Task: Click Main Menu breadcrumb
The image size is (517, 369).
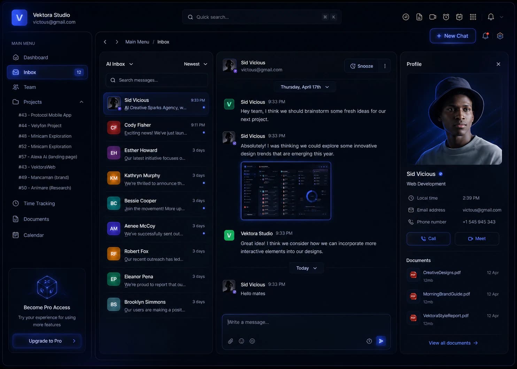Action: pyautogui.click(x=137, y=42)
